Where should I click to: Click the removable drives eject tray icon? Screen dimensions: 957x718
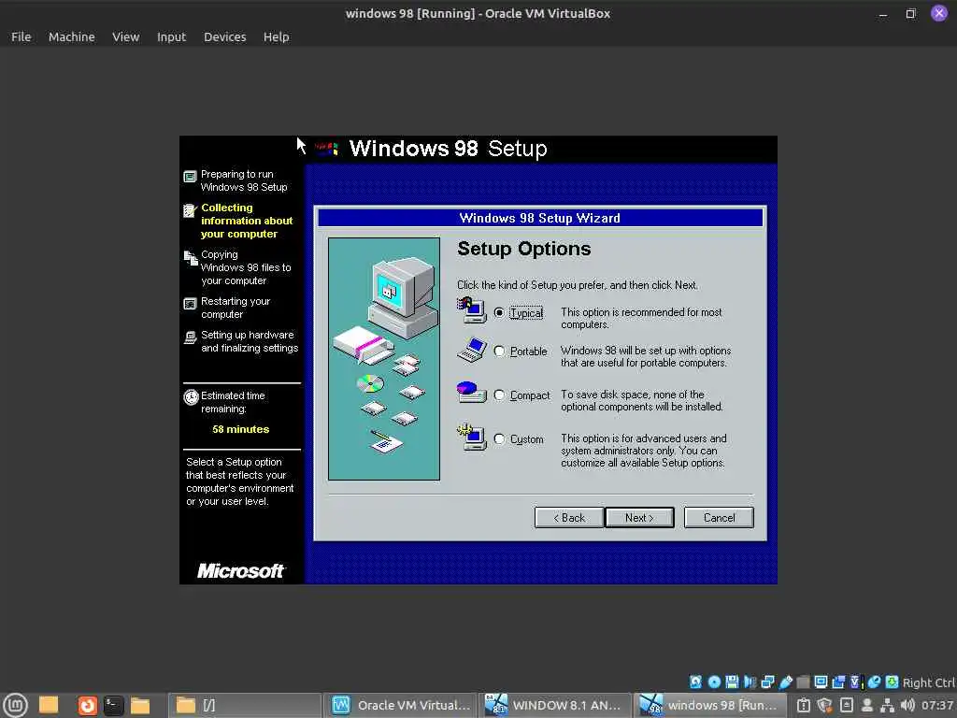click(846, 705)
